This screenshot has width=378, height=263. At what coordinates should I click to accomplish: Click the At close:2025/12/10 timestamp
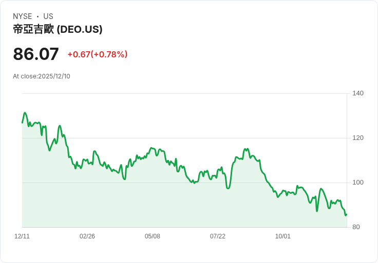pos(42,76)
